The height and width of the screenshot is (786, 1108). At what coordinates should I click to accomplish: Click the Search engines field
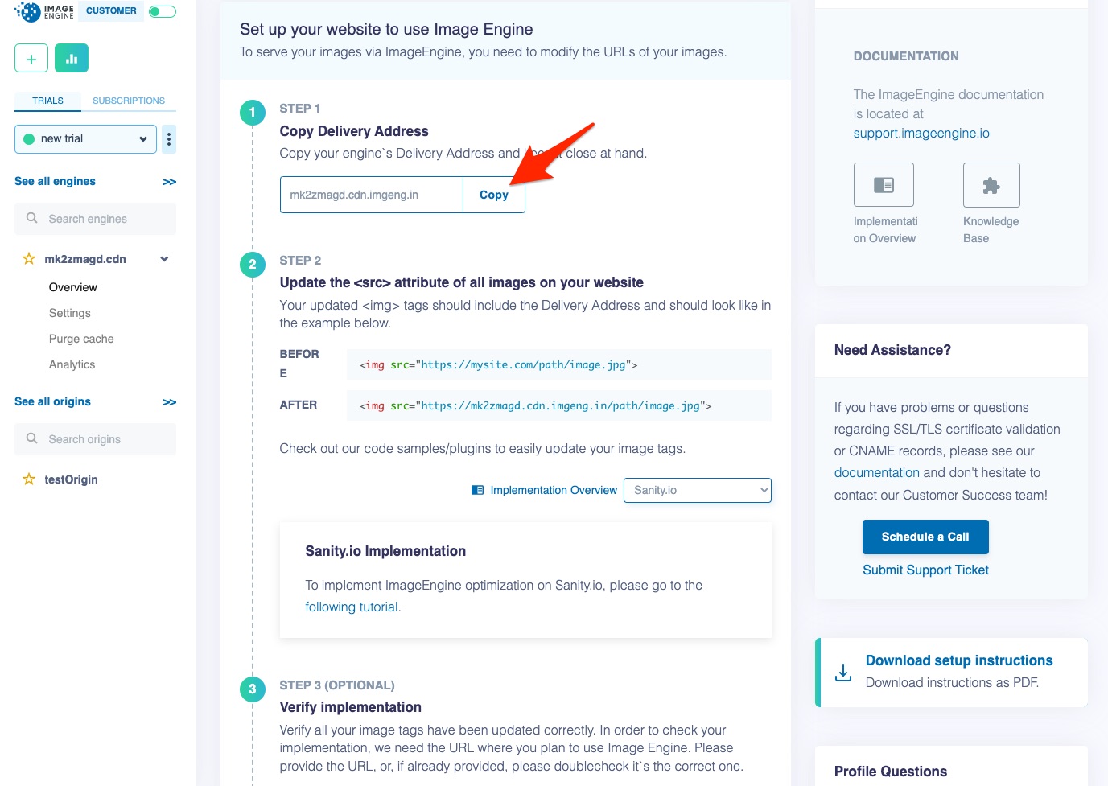pos(95,219)
